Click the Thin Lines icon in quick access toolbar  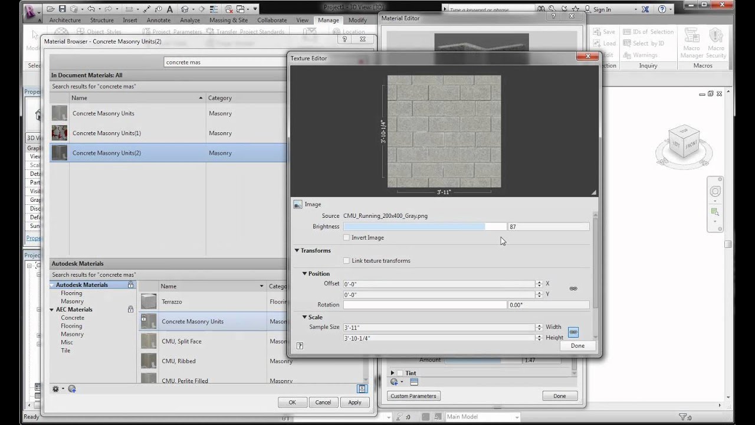tap(214, 9)
